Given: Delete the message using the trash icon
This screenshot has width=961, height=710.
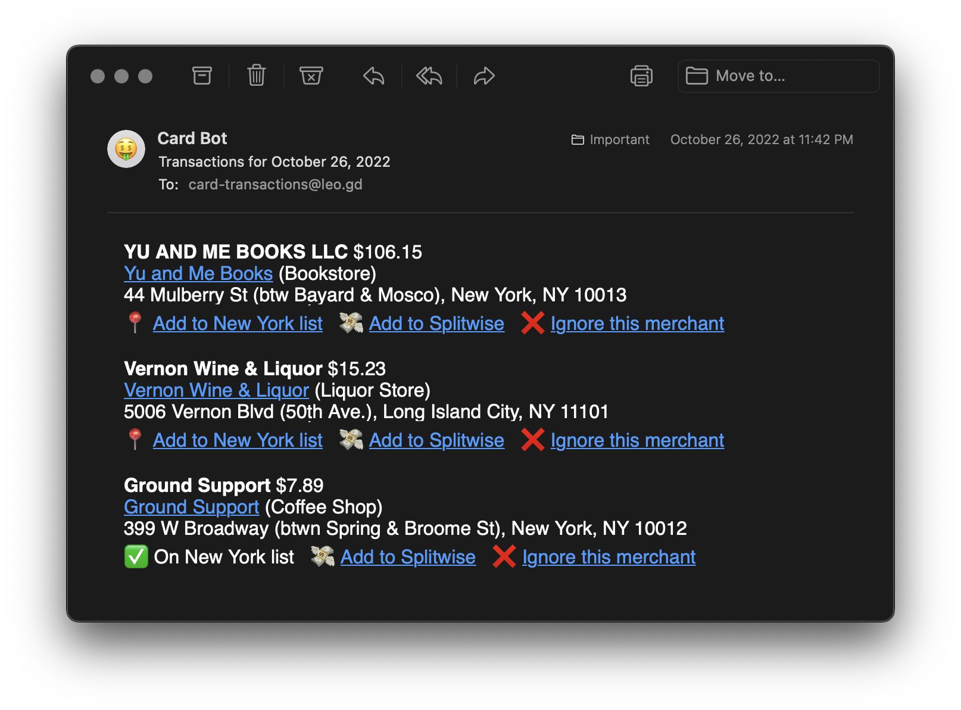Looking at the screenshot, I should (x=257, y=76).
